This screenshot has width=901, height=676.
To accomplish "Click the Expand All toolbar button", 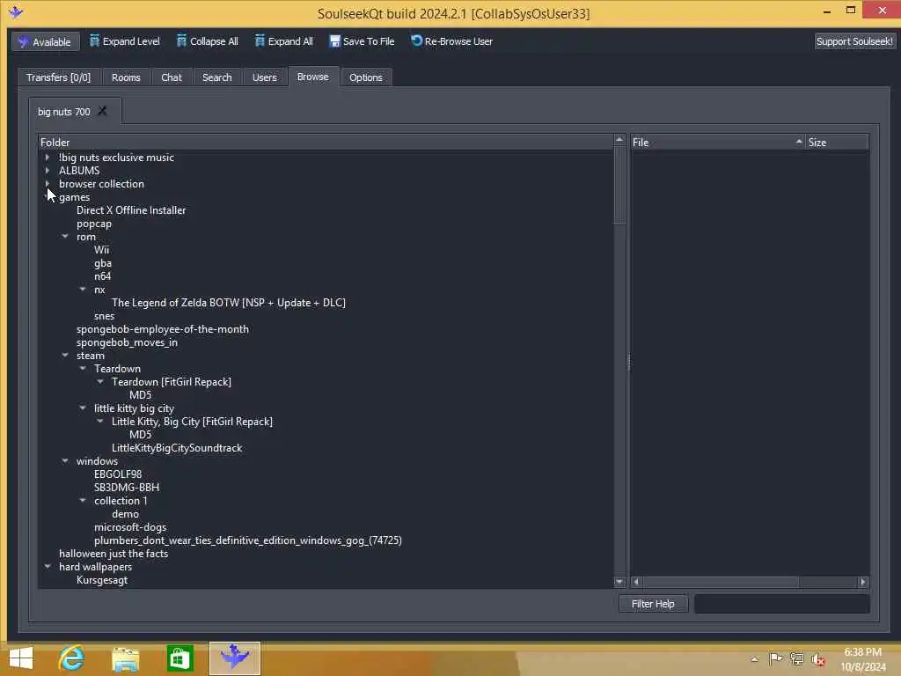I will (284, 41).
